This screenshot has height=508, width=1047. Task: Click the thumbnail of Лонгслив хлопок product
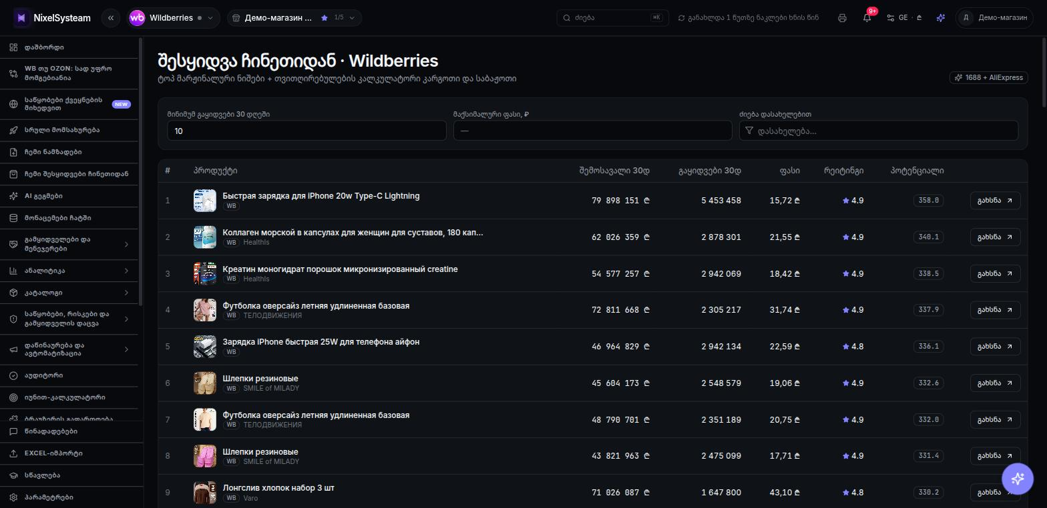coord(205,493)
